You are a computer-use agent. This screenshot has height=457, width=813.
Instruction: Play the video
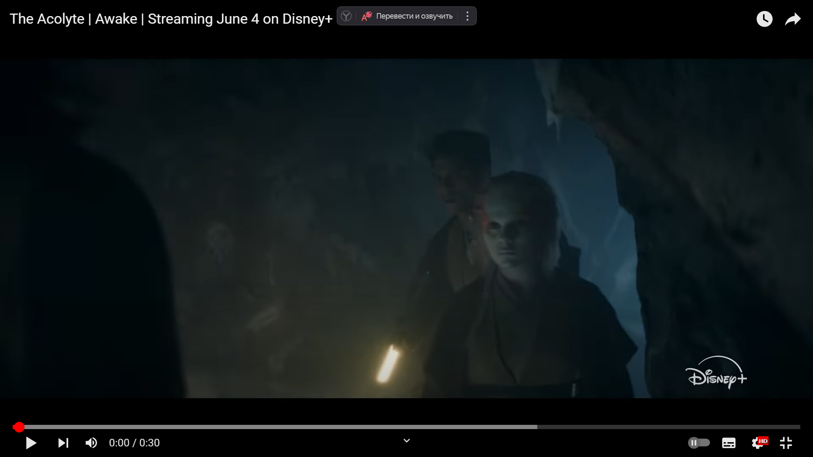[x=31, y=443]
